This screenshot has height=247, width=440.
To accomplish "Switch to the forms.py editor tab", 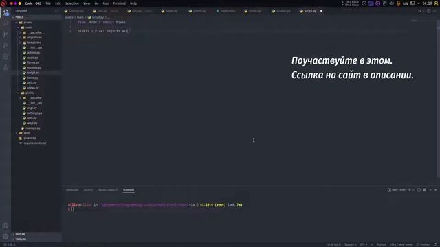I will (x=253, y=11).
